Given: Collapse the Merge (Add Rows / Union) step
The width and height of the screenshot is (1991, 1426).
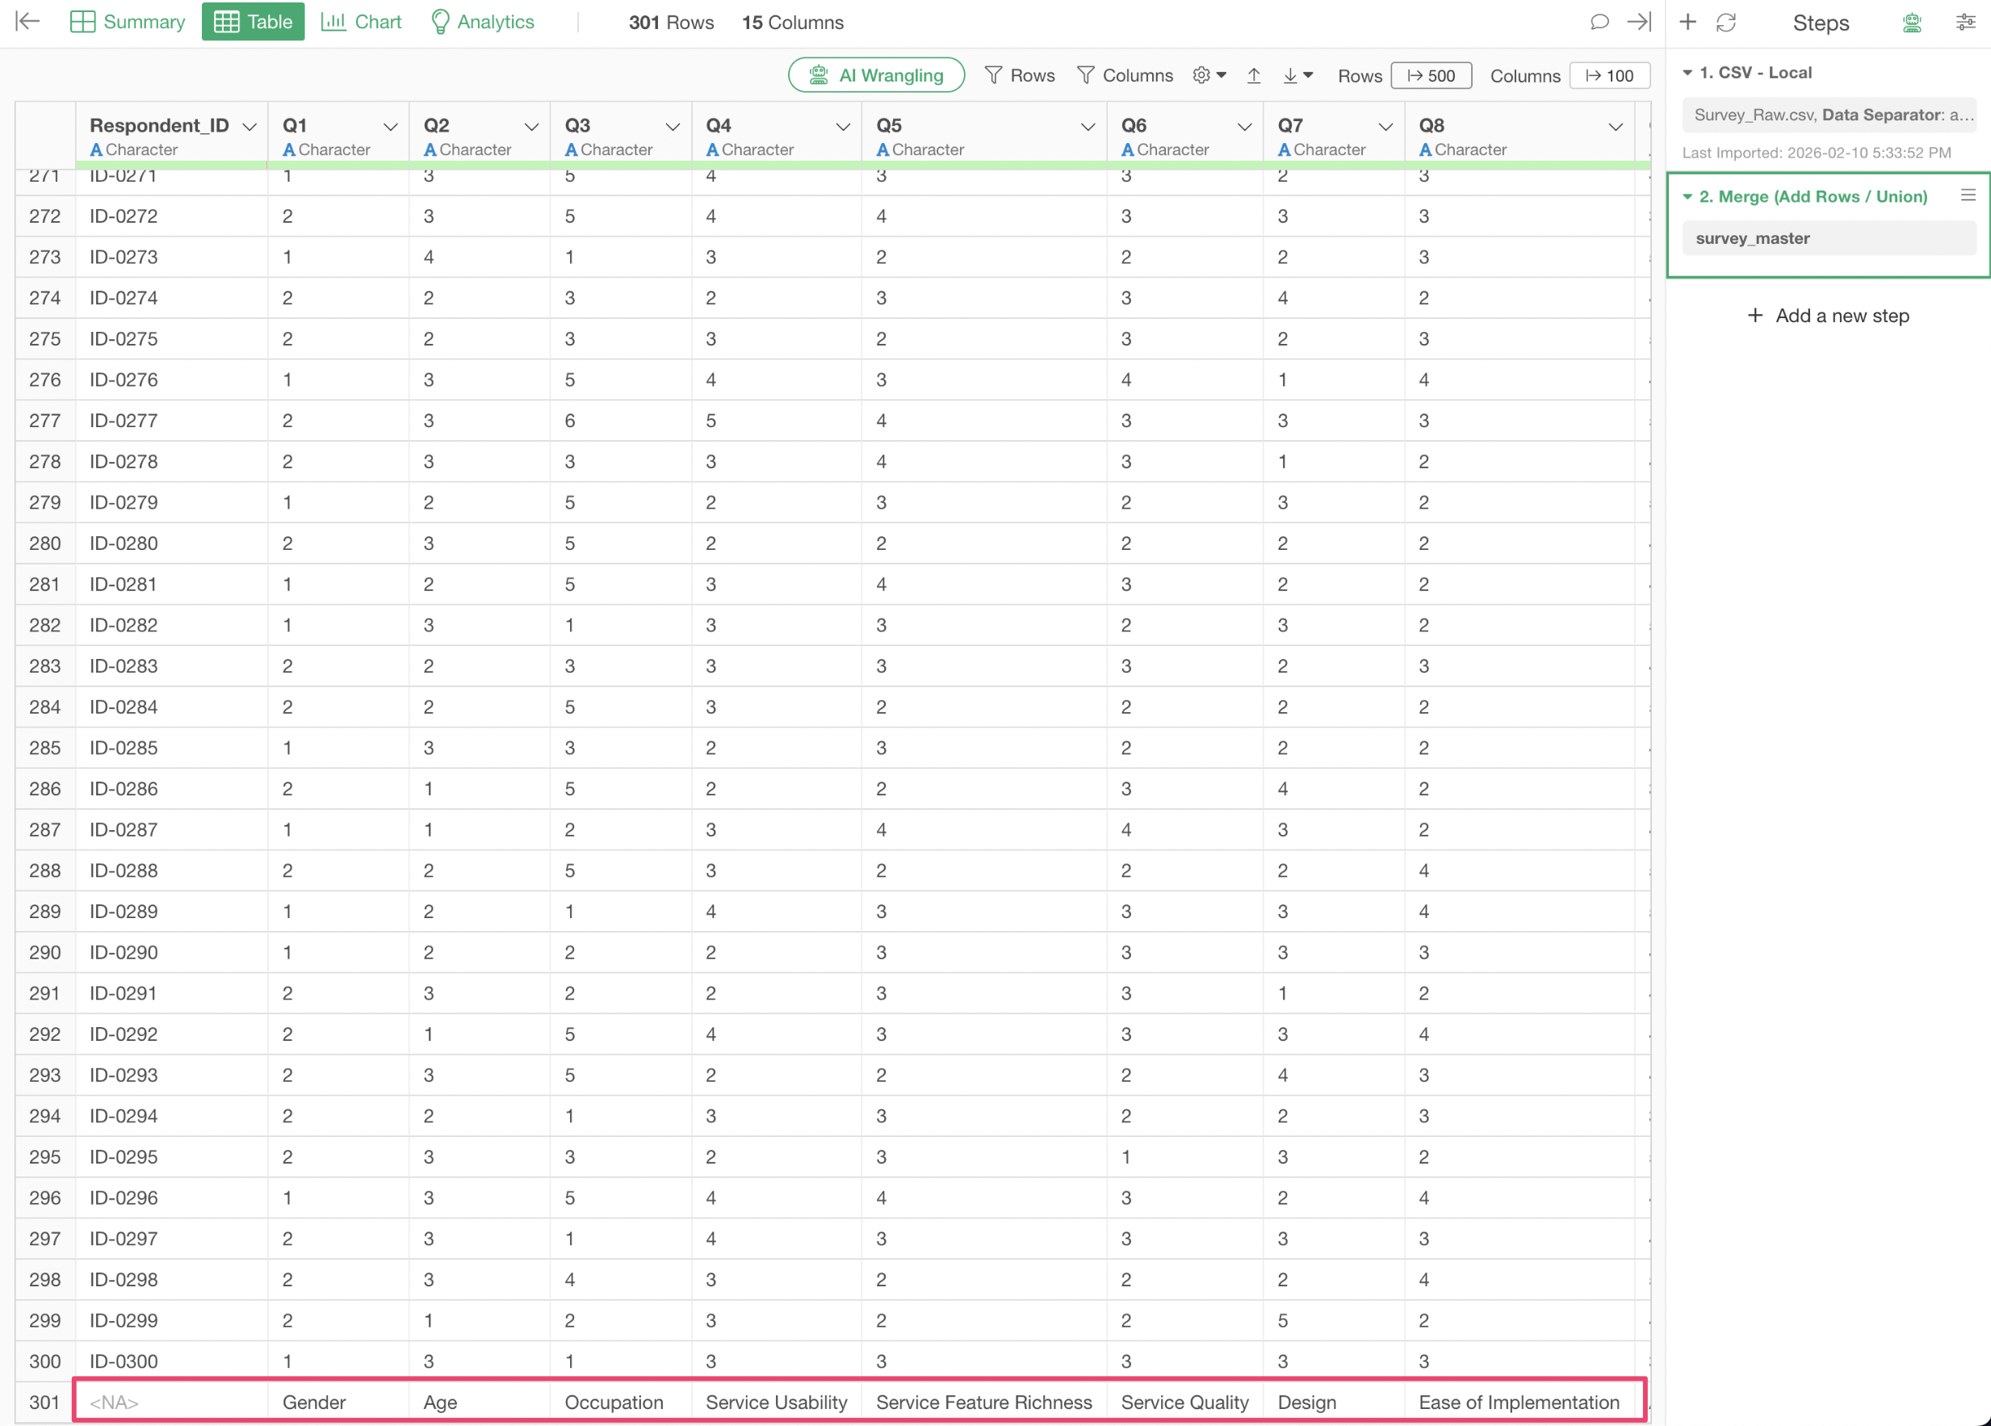Looking at the screenshot, I should pyautogui.click(x=1687, y=197).
